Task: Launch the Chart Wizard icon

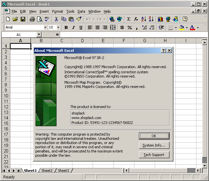Action: [x=161, y=19]
